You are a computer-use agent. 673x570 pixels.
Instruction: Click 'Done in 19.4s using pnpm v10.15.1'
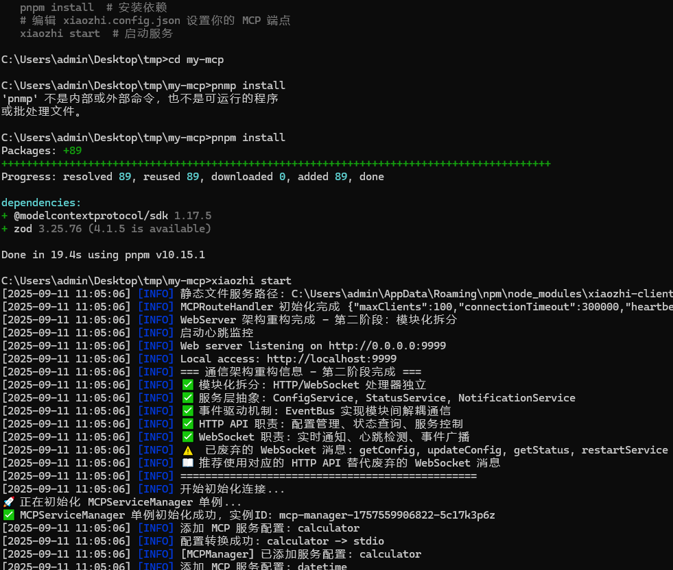[x=103, y=255]
